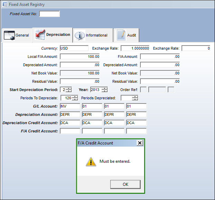Click the Periods To Depreciate value 120
Viewport: 215px width, 200px height.
[66, 98]
